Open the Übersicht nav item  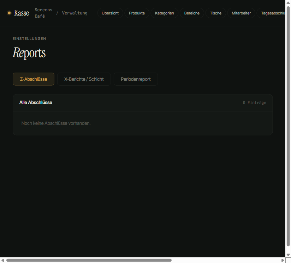pyautogui.click(x=110, y=13)
